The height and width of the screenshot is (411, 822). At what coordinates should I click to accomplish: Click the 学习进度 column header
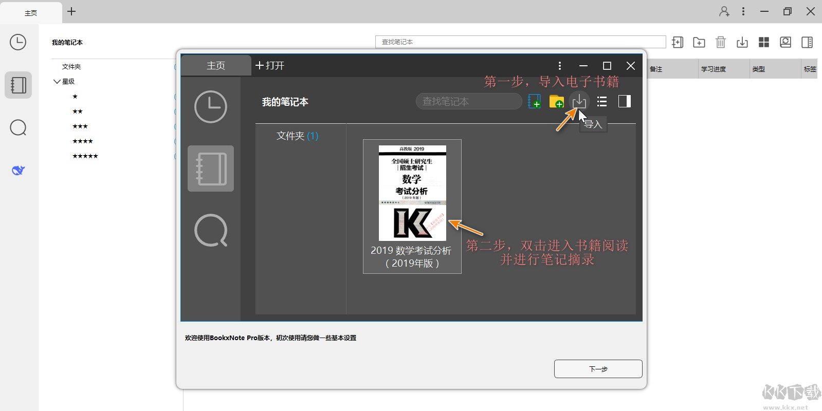pos(724,69)
